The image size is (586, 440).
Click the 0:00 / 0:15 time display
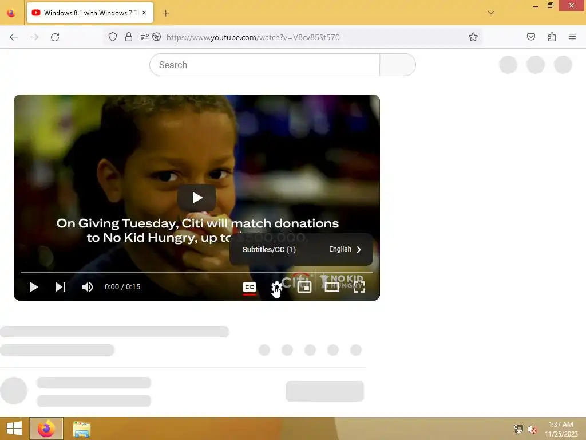coord(122,287)
